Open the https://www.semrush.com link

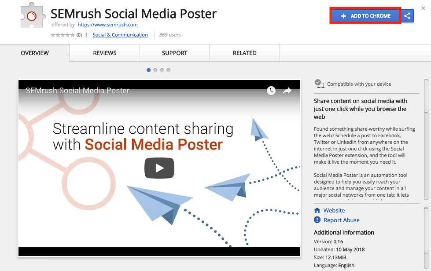[x=108, y=25]
